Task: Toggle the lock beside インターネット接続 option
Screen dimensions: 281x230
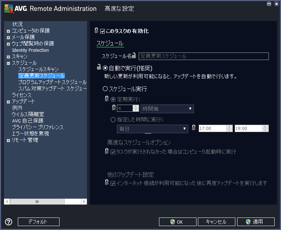Action: pyautogui.click(x=107, y=182)
